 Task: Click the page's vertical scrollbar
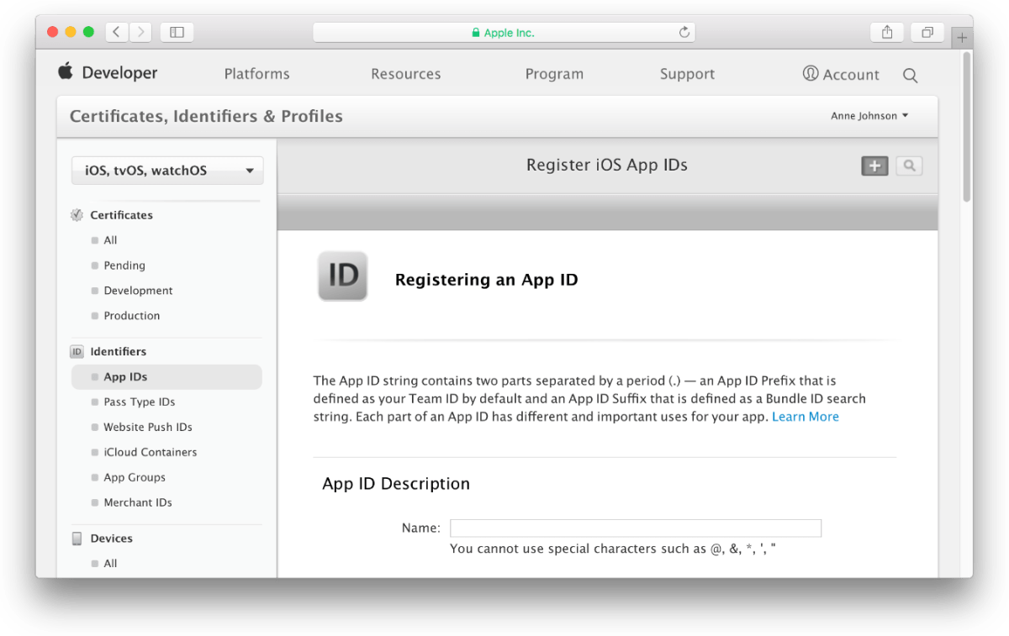click(967, 126)
